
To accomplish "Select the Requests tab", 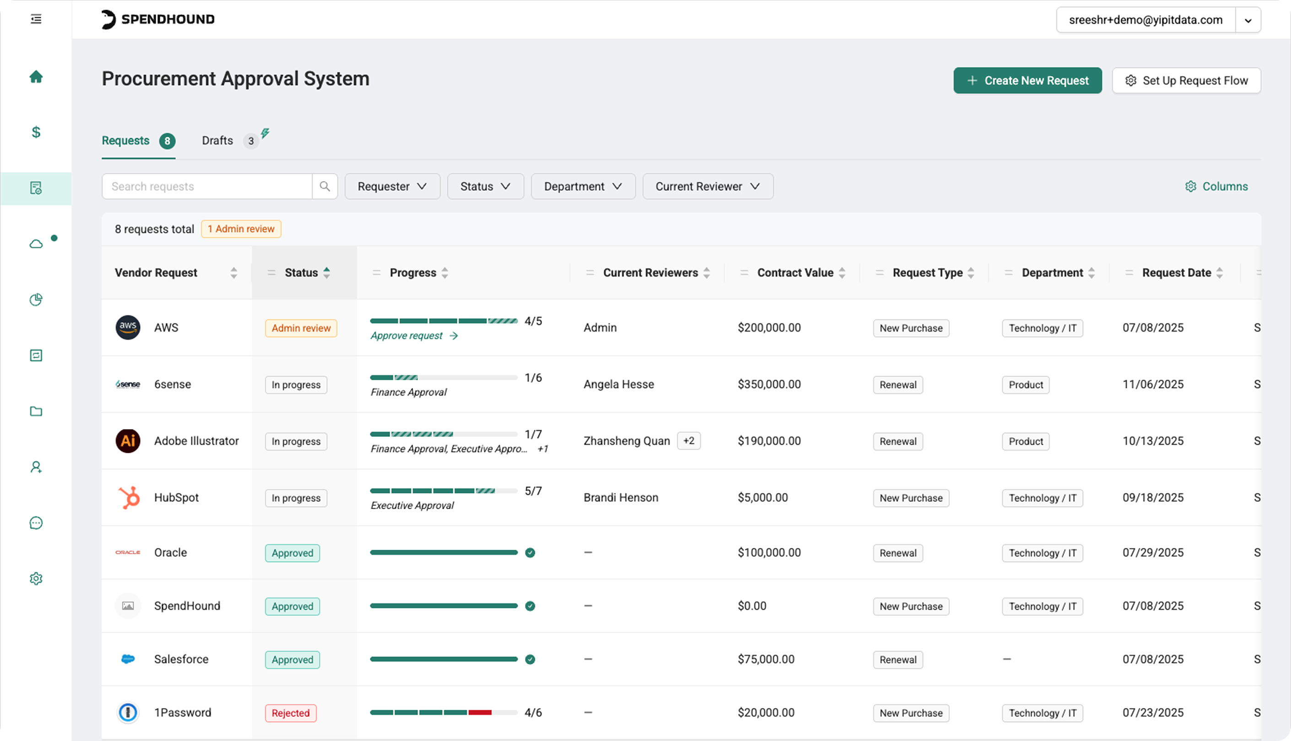I will 126,140.
